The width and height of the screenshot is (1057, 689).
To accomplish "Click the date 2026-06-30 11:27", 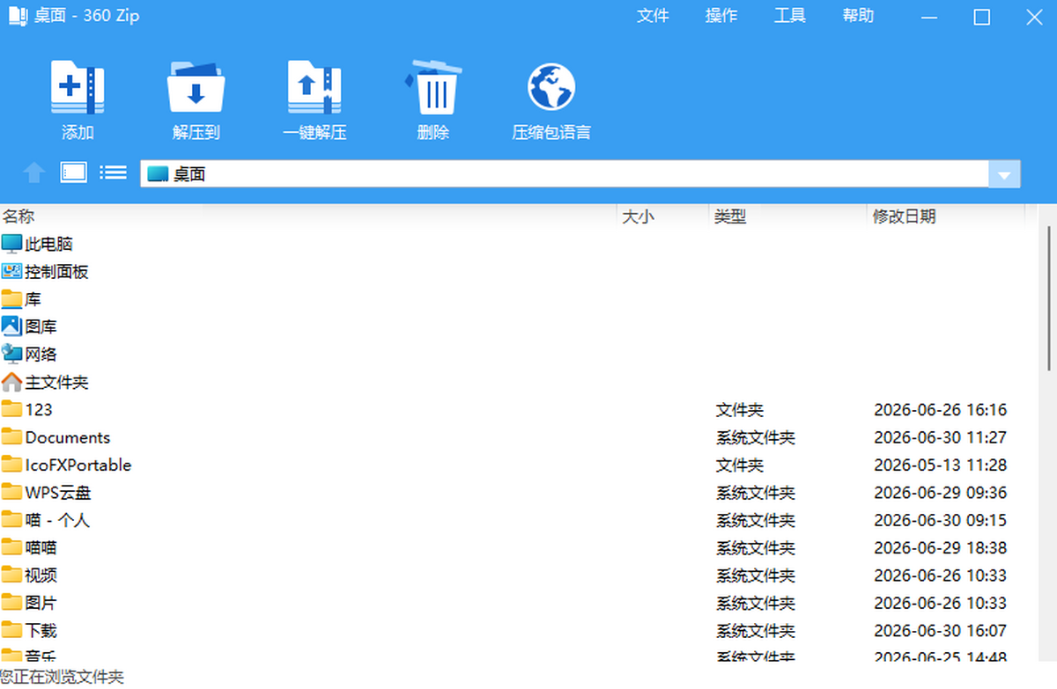I will coord(940,437).
